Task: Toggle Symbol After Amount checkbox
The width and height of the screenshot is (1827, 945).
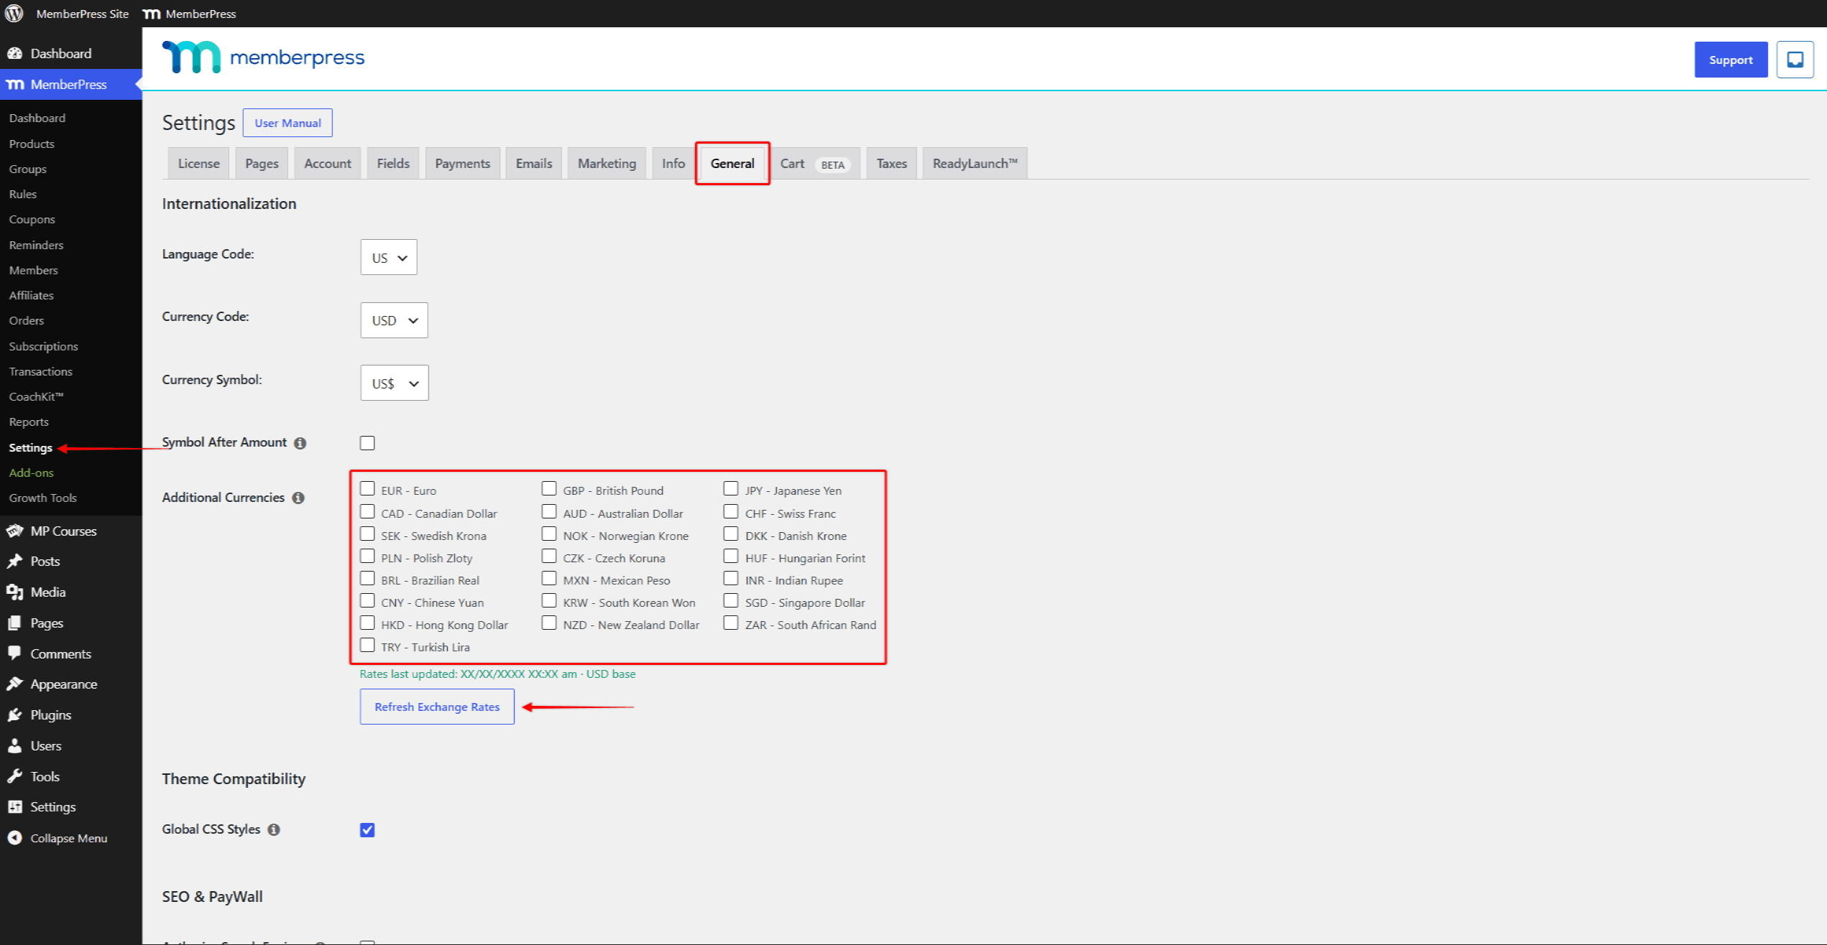Action: (x=367, y=443)
